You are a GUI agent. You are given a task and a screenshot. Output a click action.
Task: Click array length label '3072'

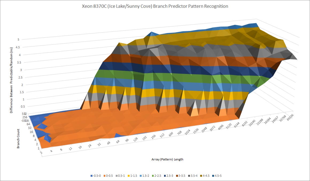[212, 128]
